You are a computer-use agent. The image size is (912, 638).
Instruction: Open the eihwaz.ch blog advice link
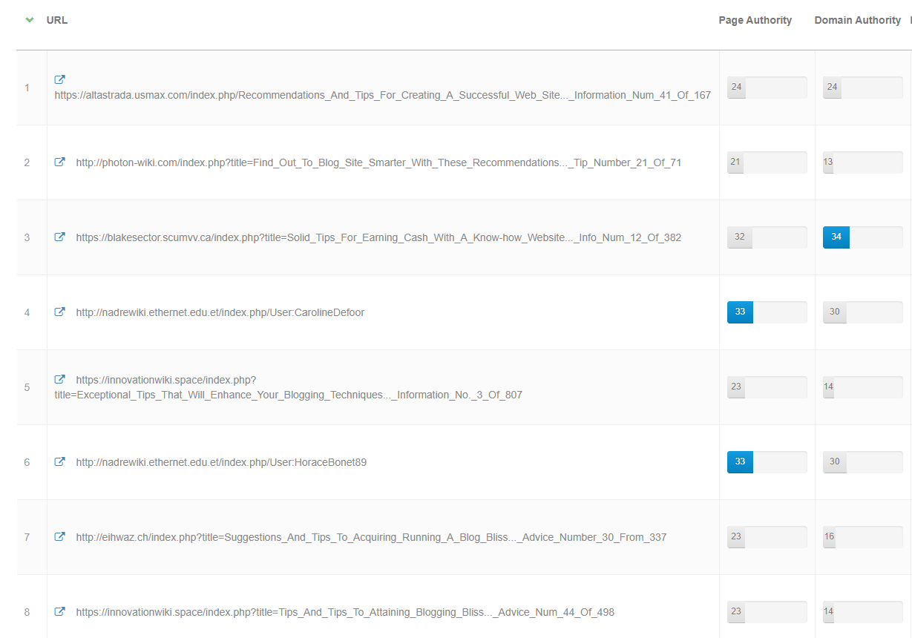[x=370, y=536]
